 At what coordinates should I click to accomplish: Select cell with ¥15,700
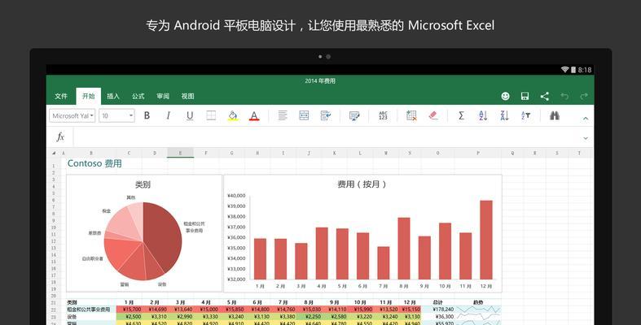(x=130, y=310)
